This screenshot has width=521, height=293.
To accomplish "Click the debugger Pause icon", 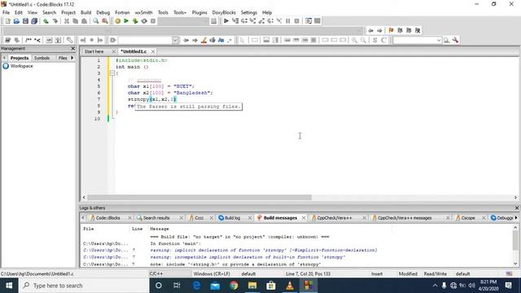I will point(287,21).
